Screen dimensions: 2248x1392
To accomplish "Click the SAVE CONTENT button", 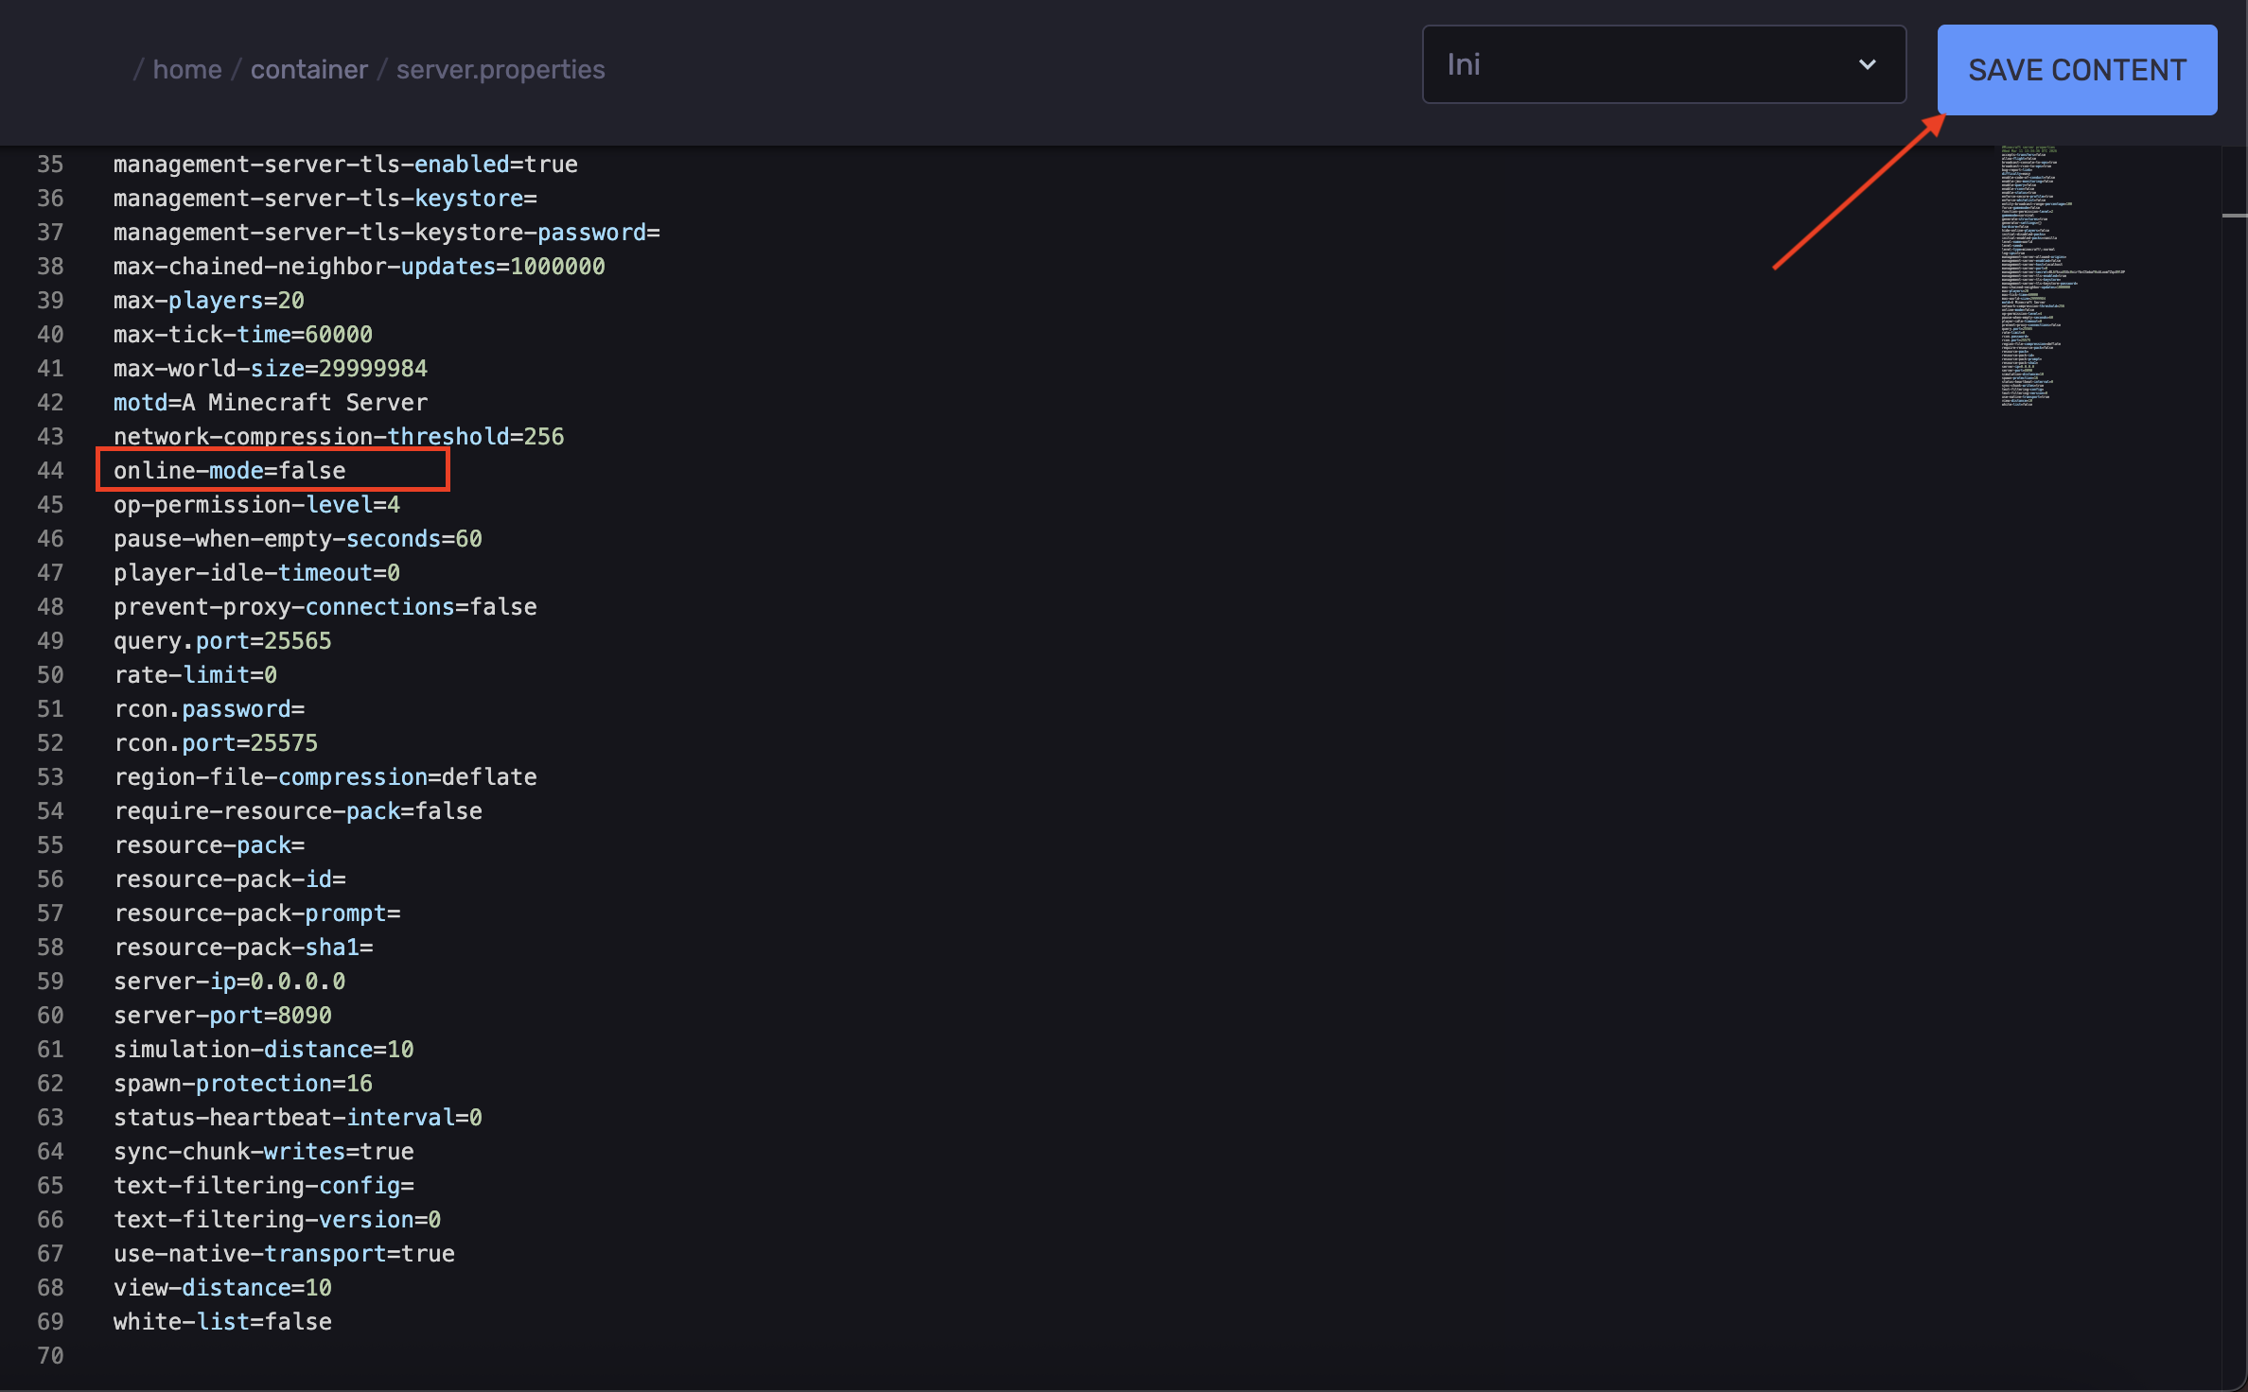I will pos(2076,70).
